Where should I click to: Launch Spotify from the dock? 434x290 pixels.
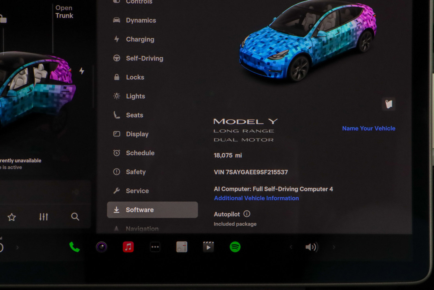tap(235, 247)
